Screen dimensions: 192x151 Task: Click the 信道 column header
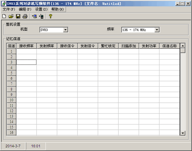[11, 46]
